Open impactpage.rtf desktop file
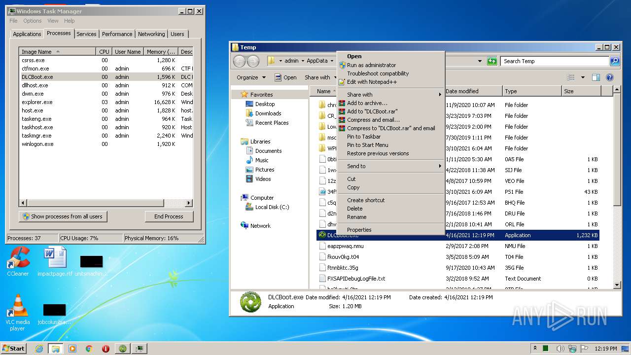The image size is (631, 355). [55, 261]
